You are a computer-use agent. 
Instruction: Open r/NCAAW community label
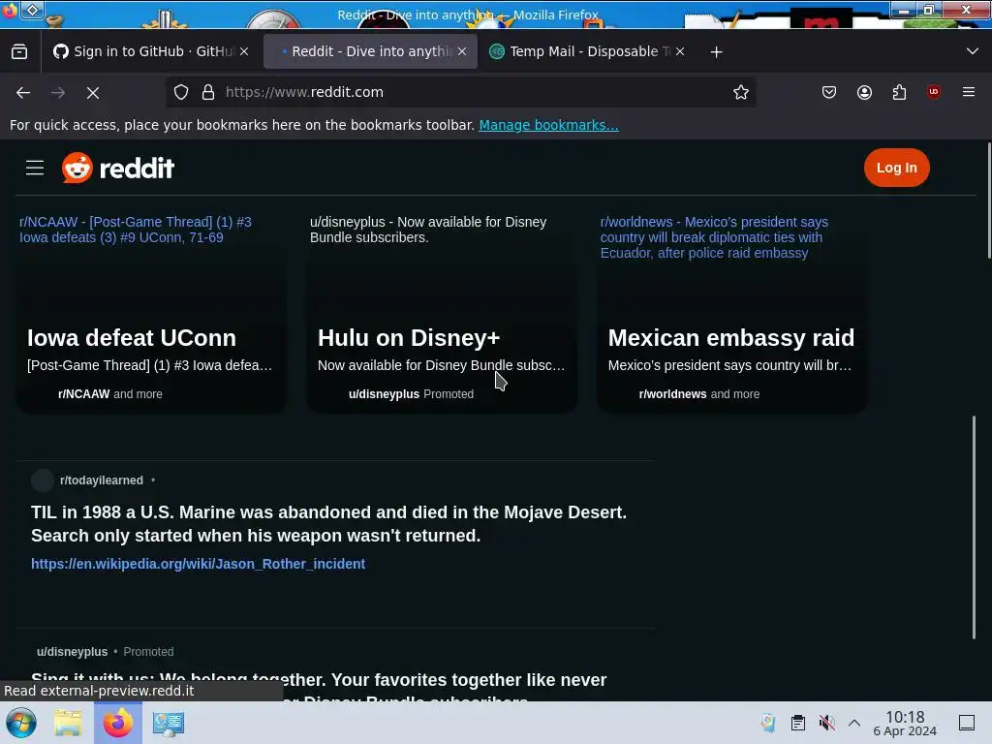point(83,394)
